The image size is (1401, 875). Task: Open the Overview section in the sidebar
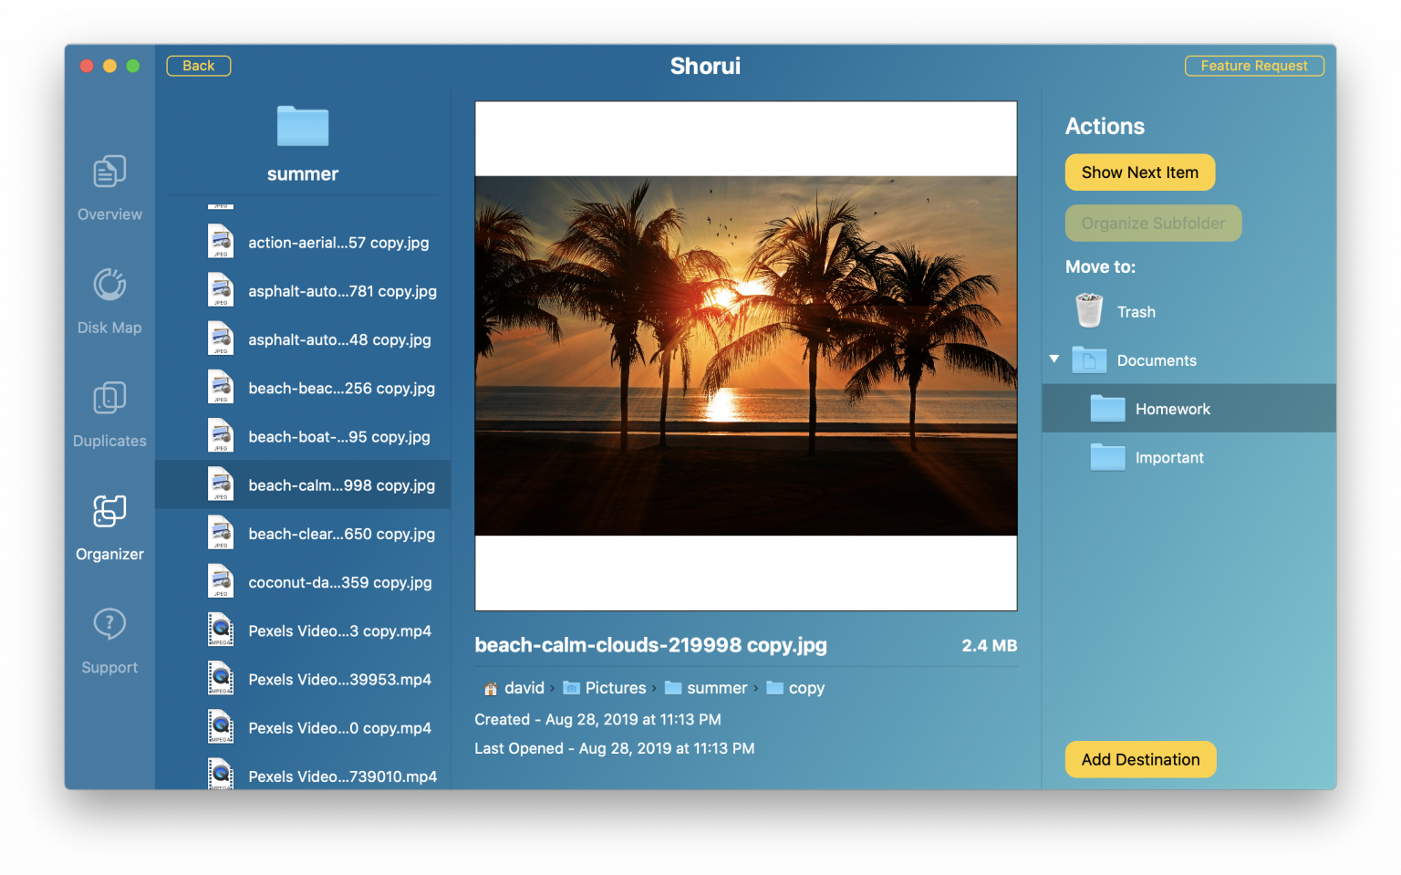(109, 187)
